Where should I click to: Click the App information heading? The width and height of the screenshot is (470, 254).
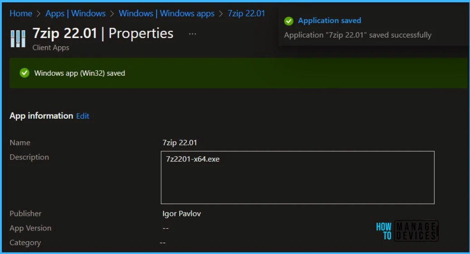click(x=41, y=116)
